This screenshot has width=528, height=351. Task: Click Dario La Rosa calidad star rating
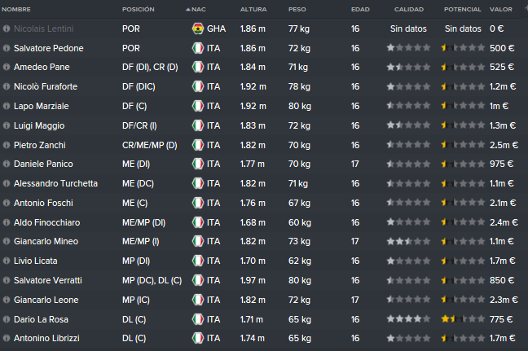[408, 319]
